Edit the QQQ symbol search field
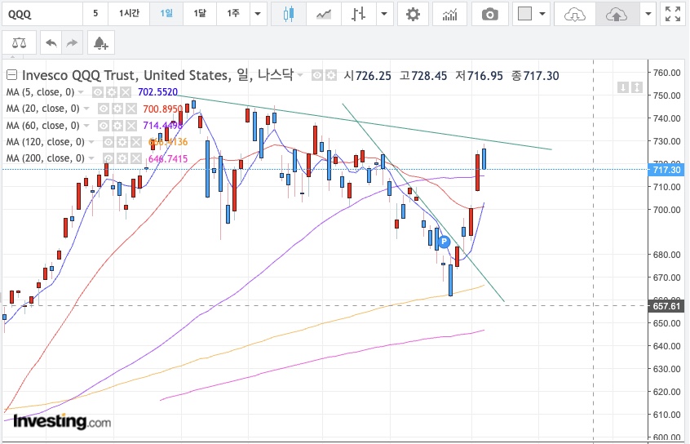This screenshot has width=690, height=444. [x=42, y=14]
